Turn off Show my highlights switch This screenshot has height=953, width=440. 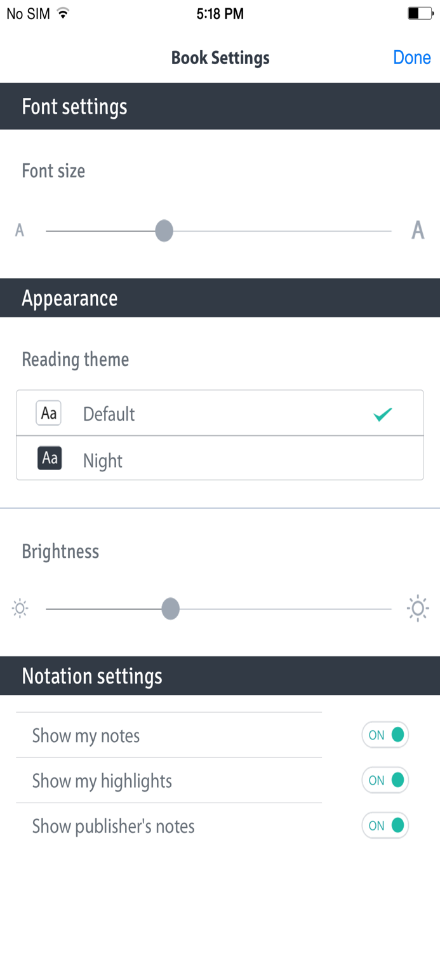click(x=385, y=780)
